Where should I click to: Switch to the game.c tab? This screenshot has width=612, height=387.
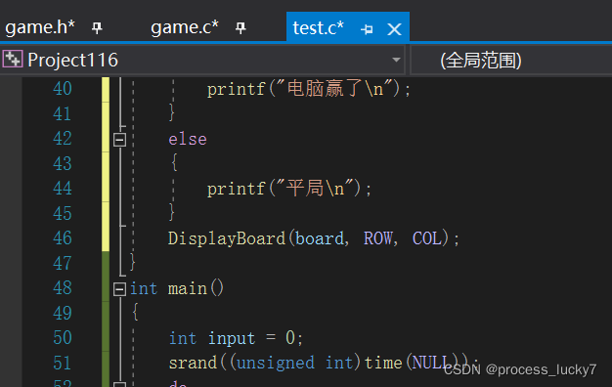pyautogui.click(x=185, y=27)
